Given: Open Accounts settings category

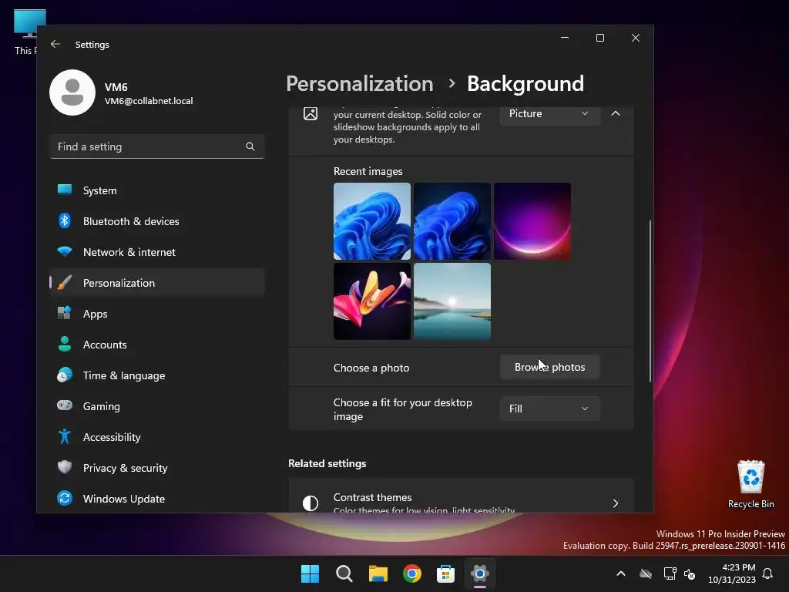Looking at the screenshot, I should (157, 345).
